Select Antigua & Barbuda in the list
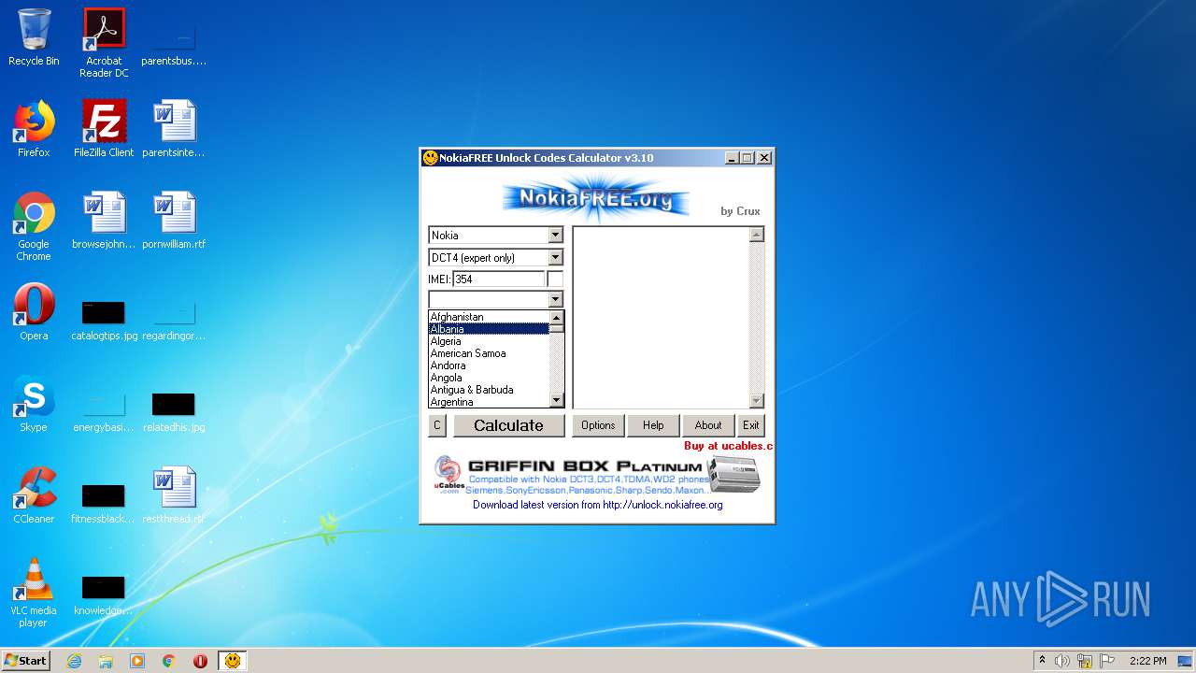 pos(489,390)
